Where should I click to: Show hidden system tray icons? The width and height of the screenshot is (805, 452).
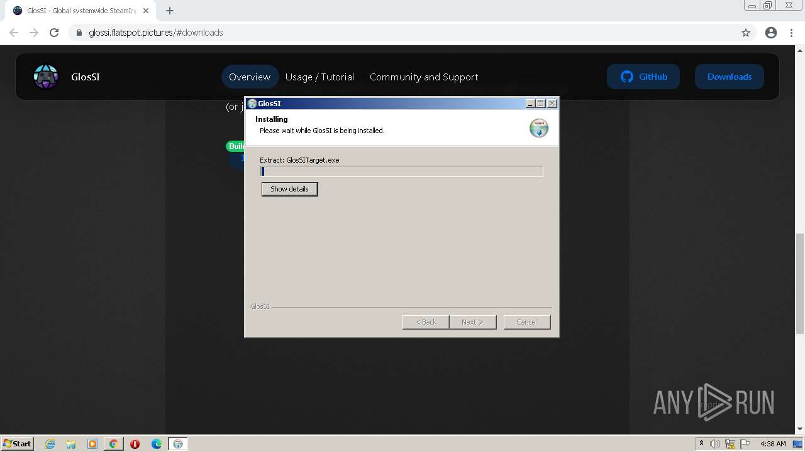tap(702, 444)
